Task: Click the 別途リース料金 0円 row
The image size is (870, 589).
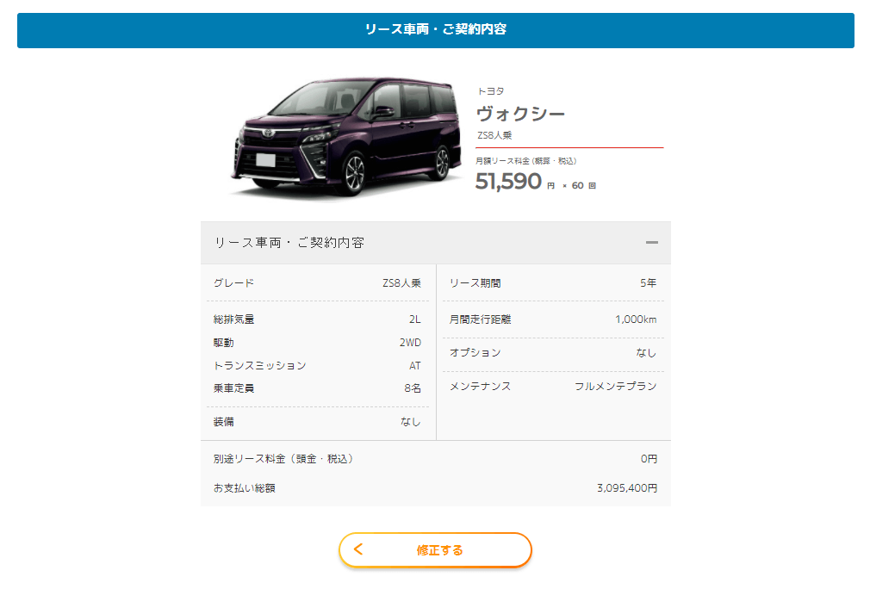Action: [436, 459]
